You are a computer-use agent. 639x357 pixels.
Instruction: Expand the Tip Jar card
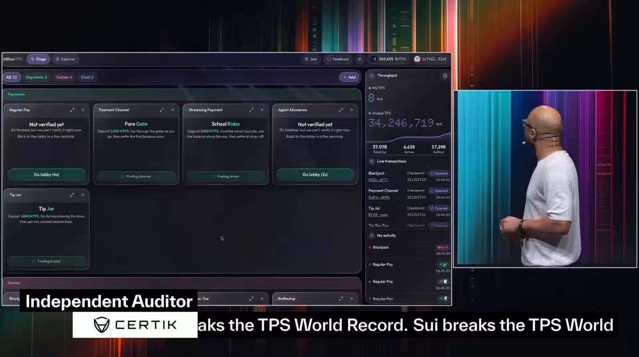coord(72,195)
